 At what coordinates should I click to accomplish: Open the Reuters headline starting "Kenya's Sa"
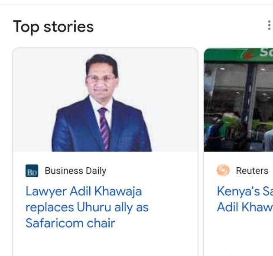coord(244,191)
